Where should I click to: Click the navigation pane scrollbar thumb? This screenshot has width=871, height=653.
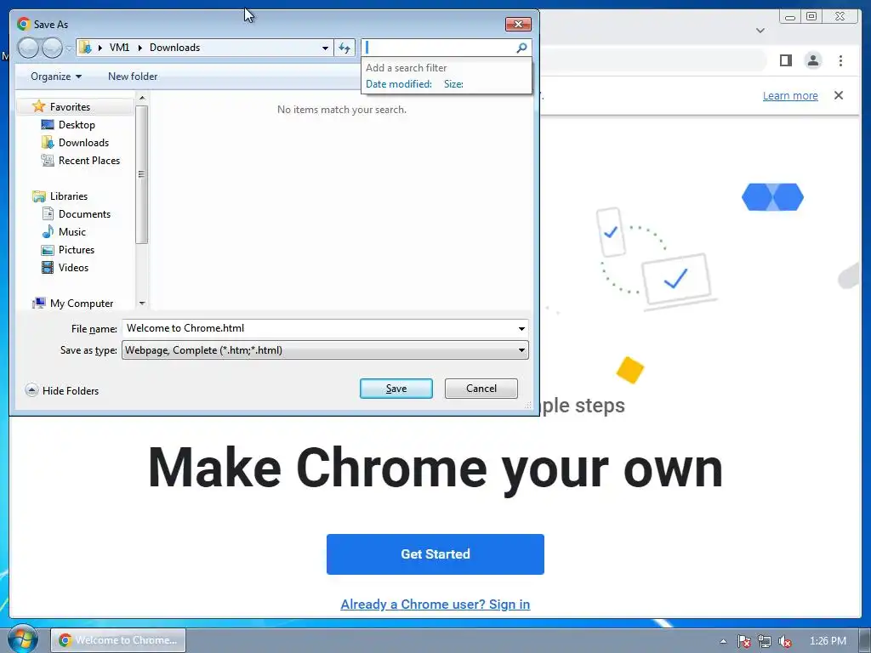pyautogui.click(x=142, y=174)
